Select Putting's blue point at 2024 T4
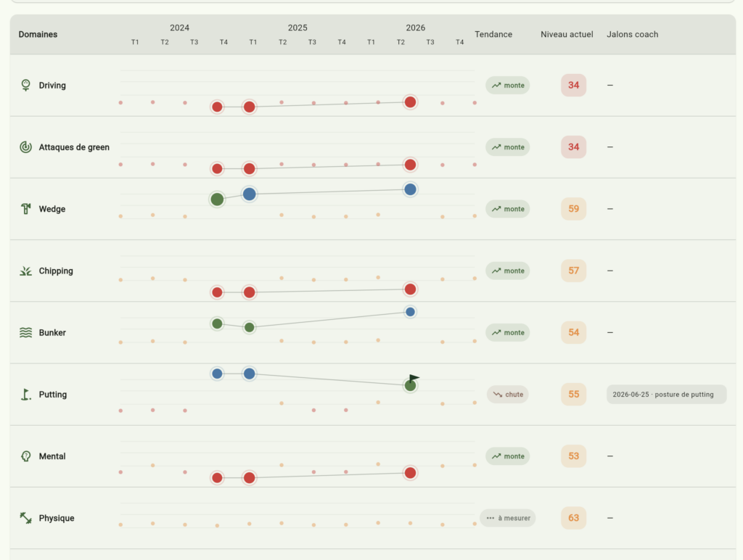Screen dimensions: 743x560 click(217, 374)
